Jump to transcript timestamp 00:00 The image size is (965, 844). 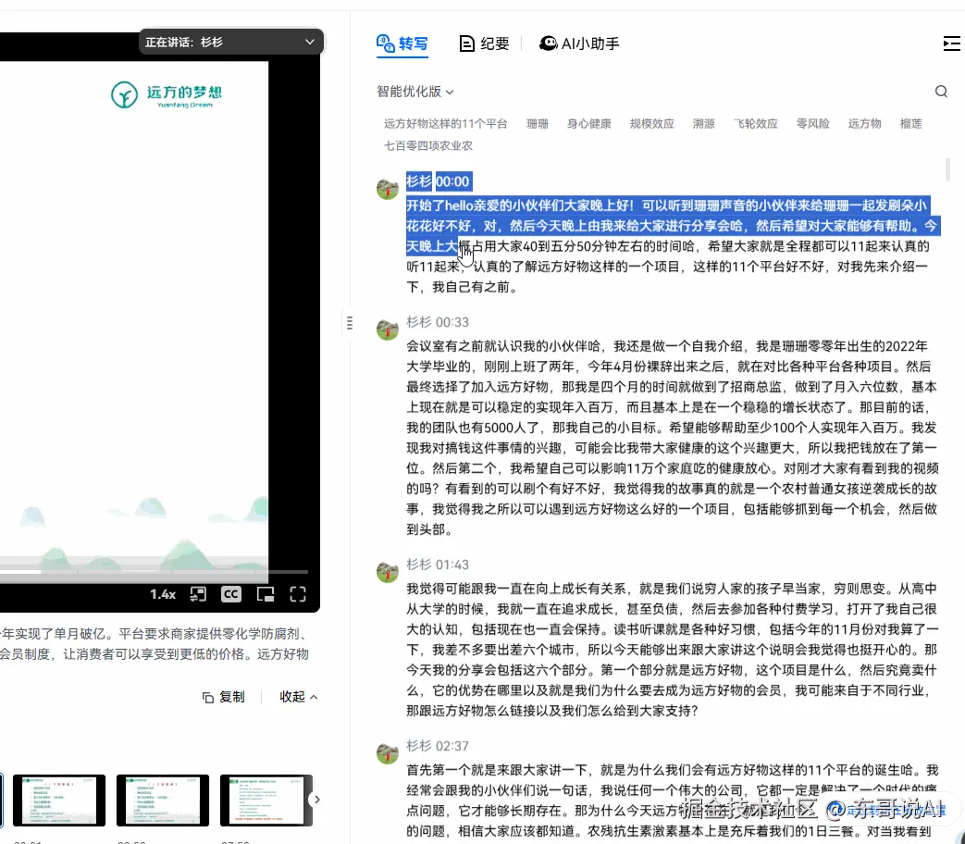click(x=452, y=181)
